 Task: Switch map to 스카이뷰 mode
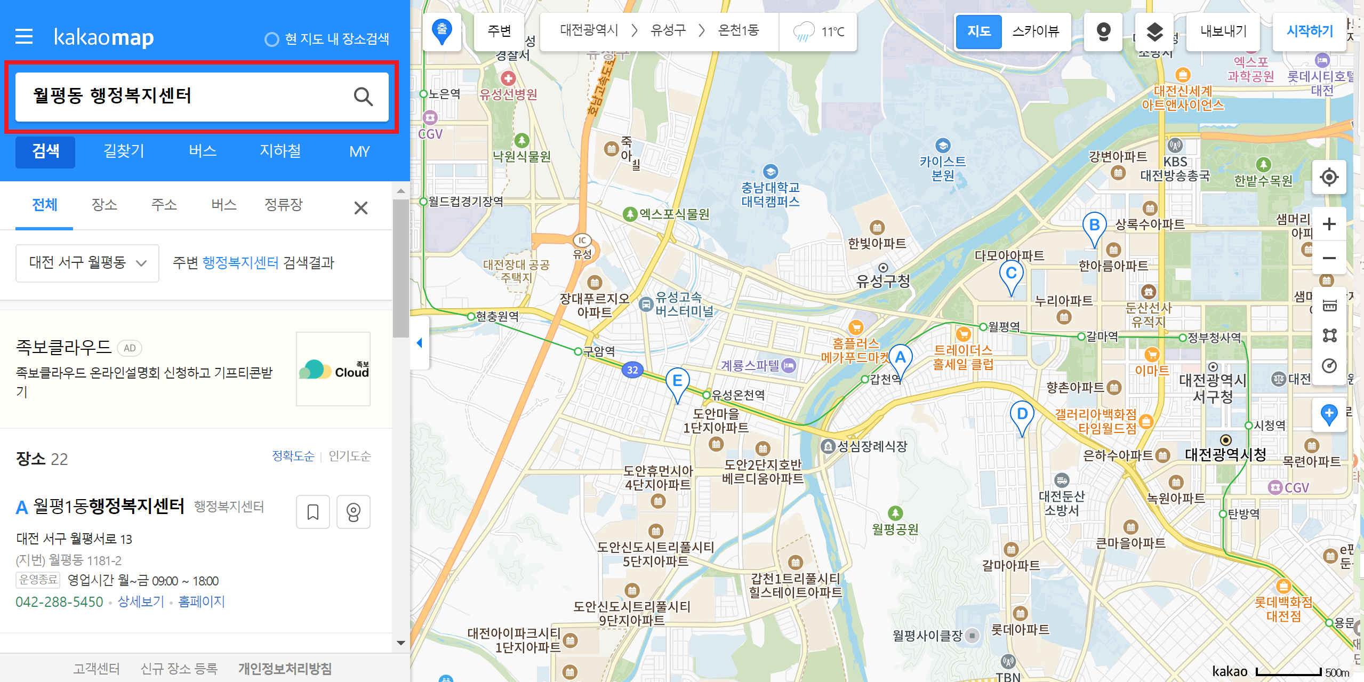[x=1036, y=31]
